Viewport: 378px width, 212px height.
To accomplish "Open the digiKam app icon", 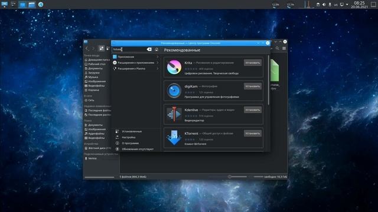I will point(174,91).
